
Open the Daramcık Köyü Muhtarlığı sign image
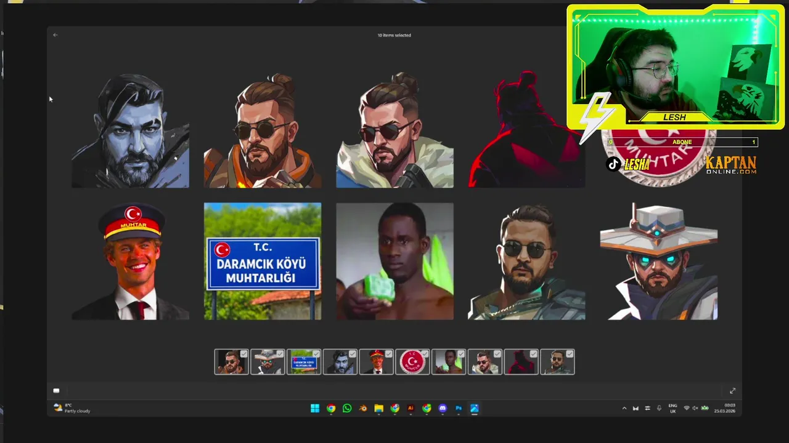click(263, 261)
